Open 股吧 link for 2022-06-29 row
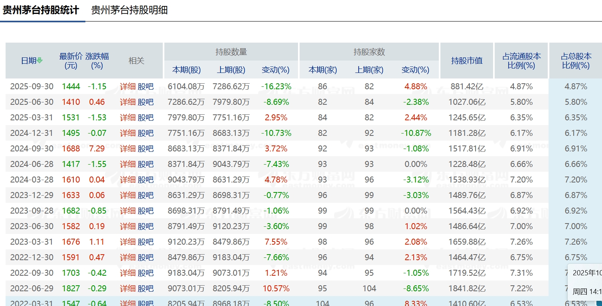Screen dimensions: 602x306 click(146, 288)
